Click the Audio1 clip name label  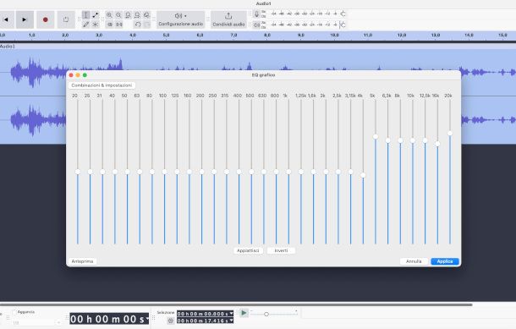tap(8, 47)
